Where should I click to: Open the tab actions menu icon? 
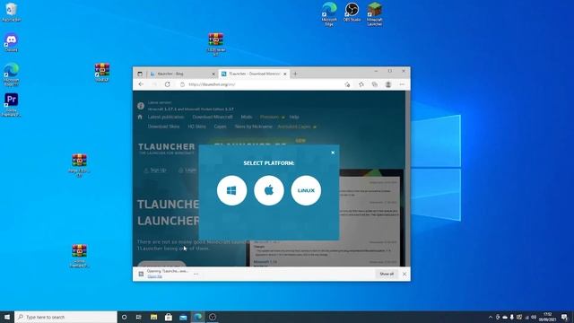[140, 74]
